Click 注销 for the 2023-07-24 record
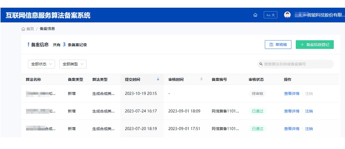Screen dimensions: 345x149 (x=309, y=111)
